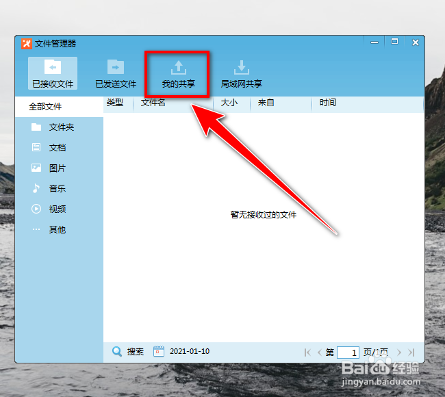Sort by the 大小 size column header

[229, 103]
